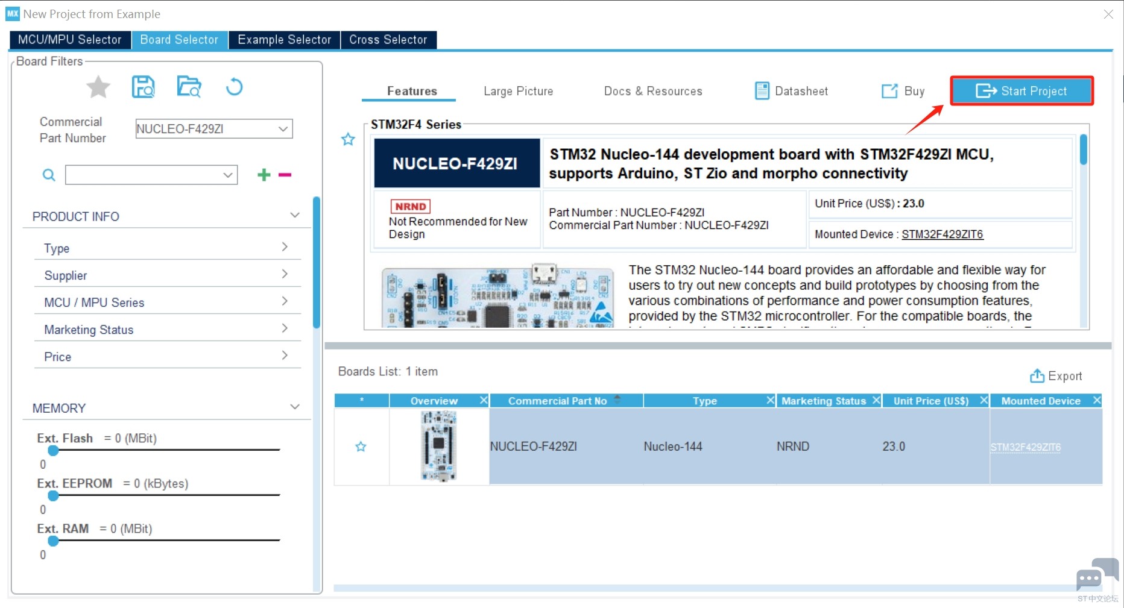Remove the Overview column
The width and height of the screenshot is (1124, 608).
click(x=483, y=400)
